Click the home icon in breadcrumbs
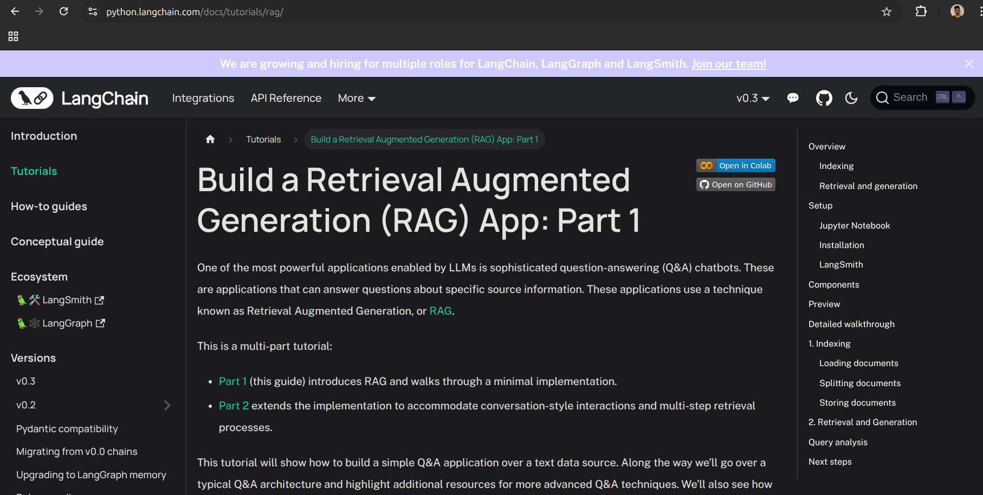The image size is (983, 495). click(210, 139)
